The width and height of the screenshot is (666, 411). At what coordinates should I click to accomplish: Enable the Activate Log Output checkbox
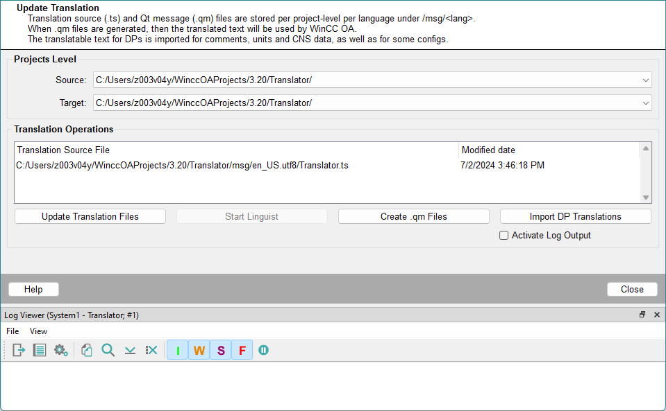point(504,236)
